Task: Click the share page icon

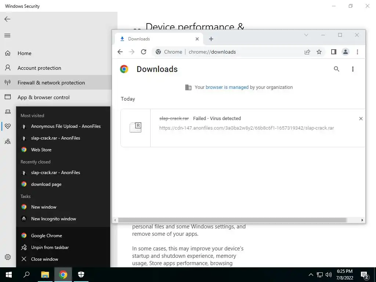Action: 307,52
